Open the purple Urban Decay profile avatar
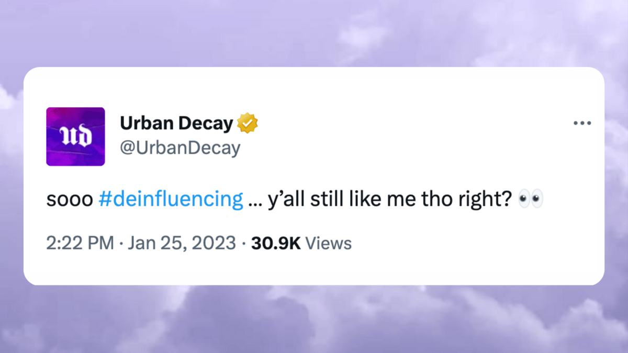 75,136
